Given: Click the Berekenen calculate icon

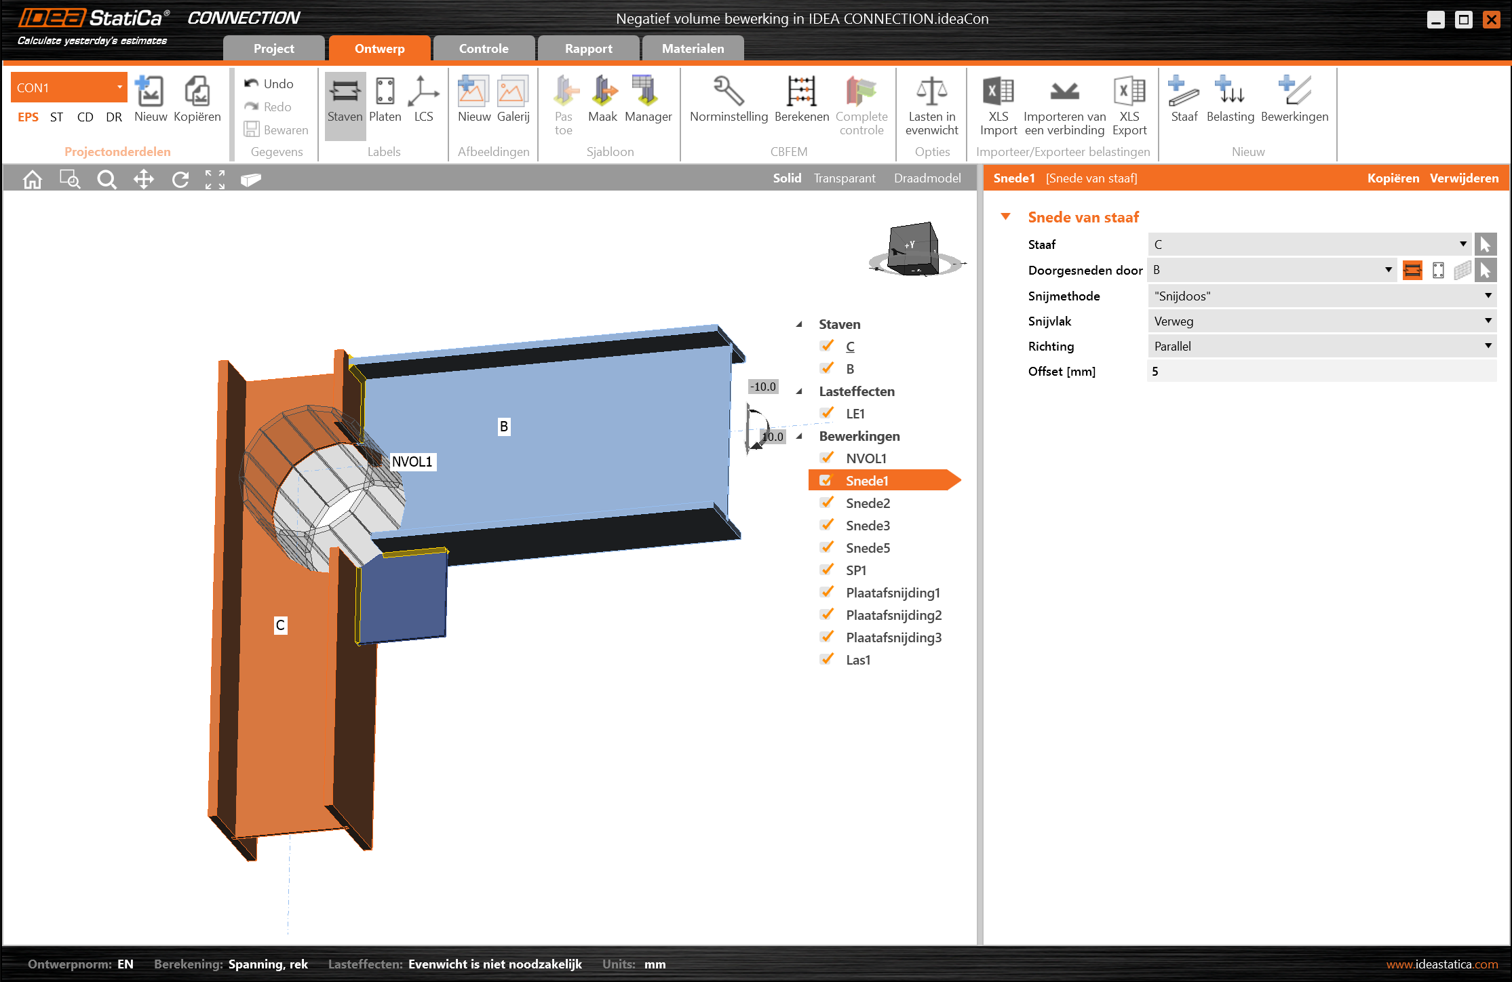Looking at the screenshot, I should tap(801, 92).
